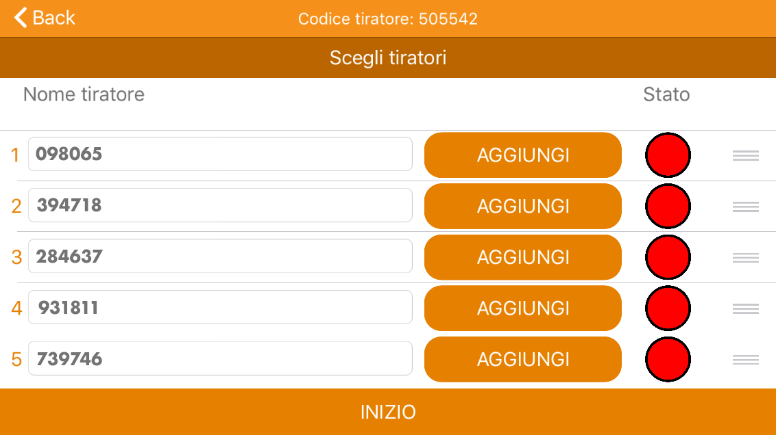Click the text field with 931811
The width and height of the screenshot is (776, 435).
220,308
